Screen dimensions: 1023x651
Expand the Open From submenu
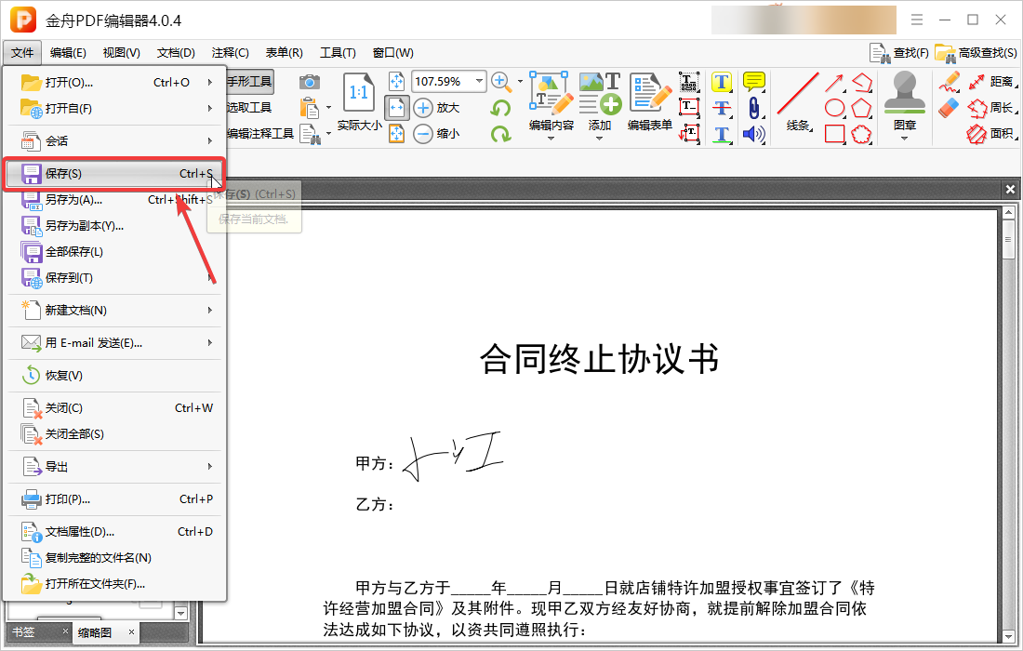(116, 109)
